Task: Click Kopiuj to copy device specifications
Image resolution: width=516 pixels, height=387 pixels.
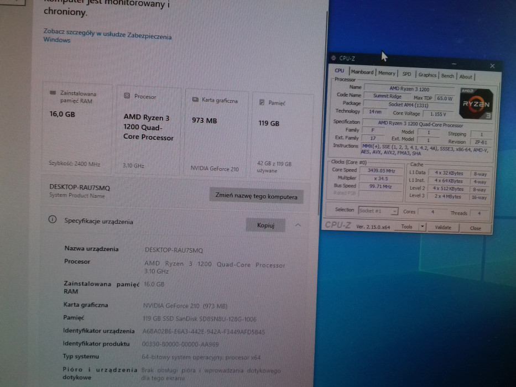Action: pos(265,225)
